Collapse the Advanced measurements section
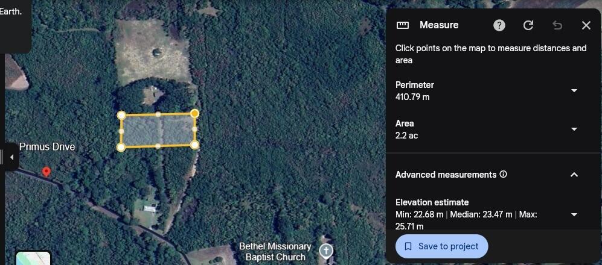Viewport: 602px width, 265px height. (x=574, y=175)
